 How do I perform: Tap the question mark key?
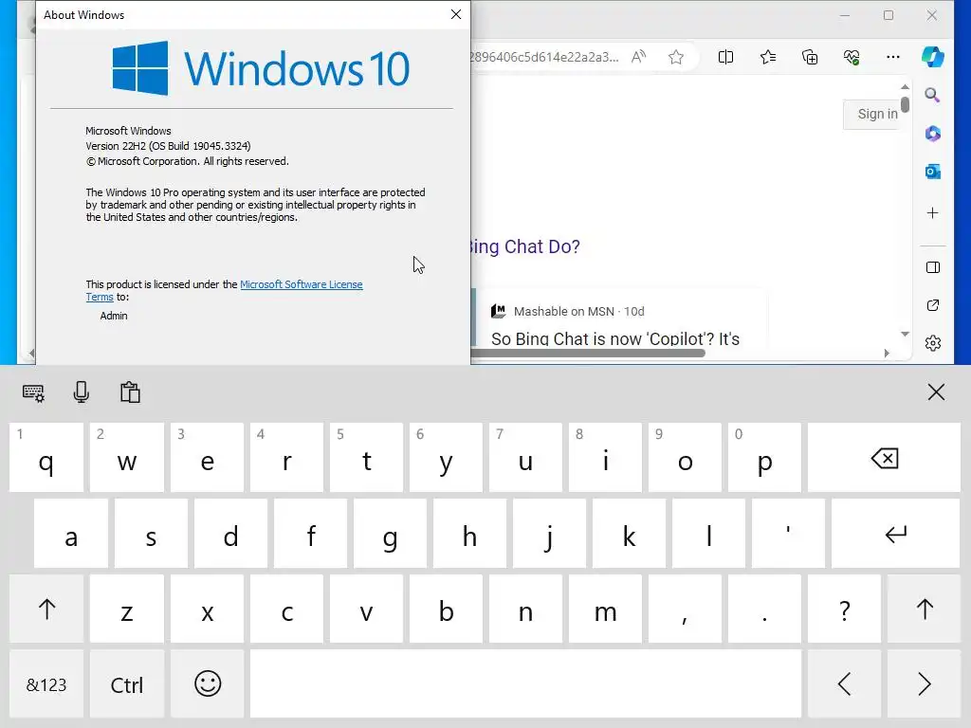point(844,610)
